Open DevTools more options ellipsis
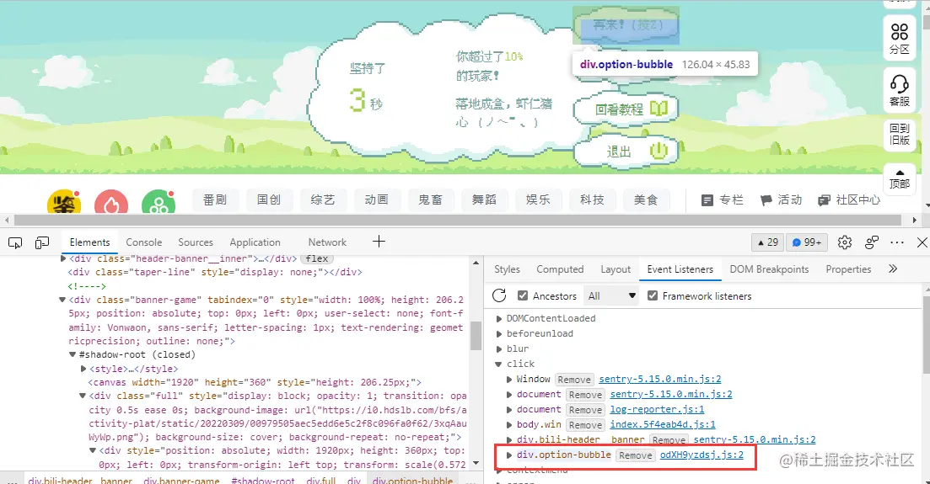 (897, 242)
